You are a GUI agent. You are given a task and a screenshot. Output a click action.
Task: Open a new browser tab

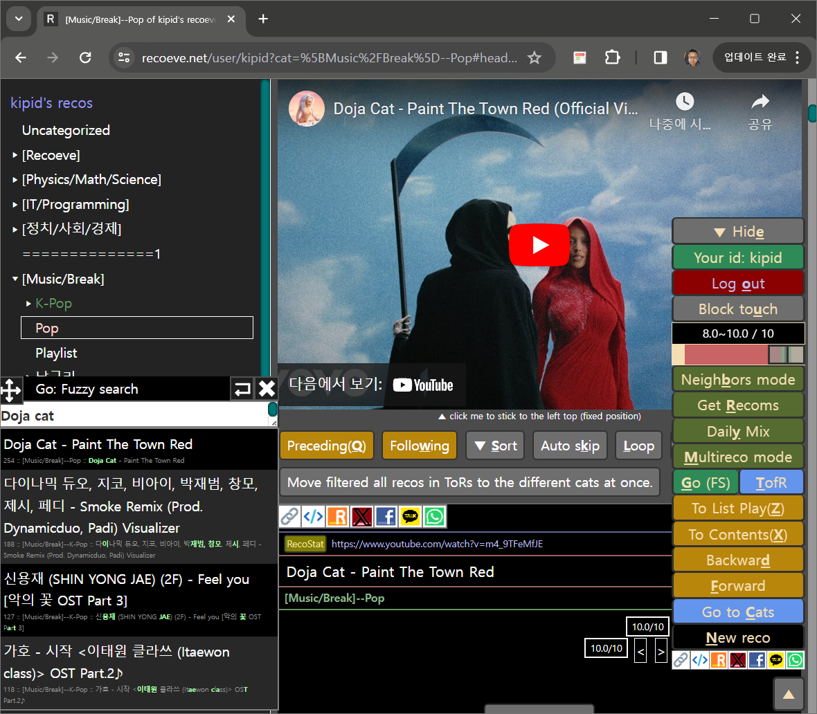pos(263,19)
